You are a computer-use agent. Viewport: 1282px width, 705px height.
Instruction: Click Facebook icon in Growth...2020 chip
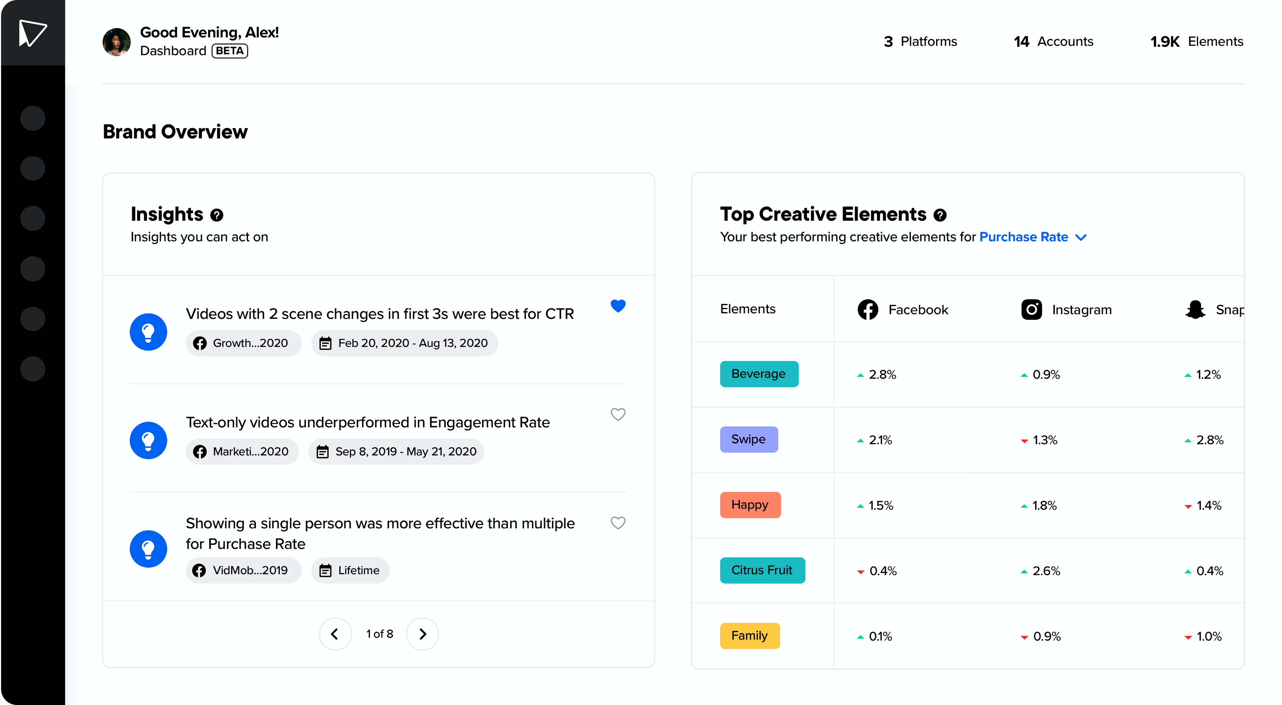(x=200, y=344)
